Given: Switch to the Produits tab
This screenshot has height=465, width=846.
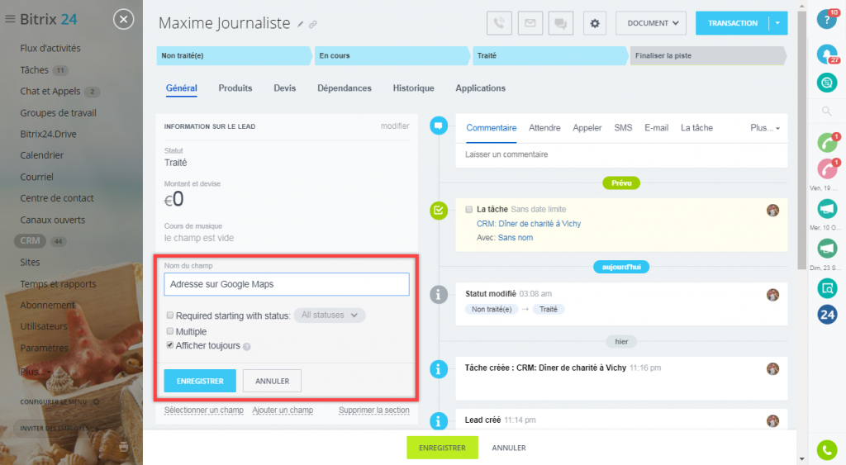Looking at the screenshot, I should (x=235, y=88).
